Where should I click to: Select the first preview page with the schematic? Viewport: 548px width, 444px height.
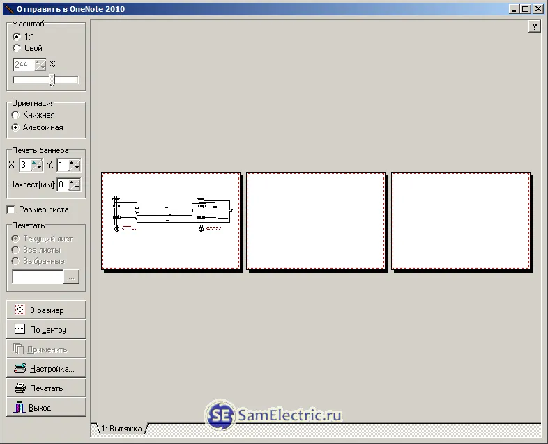[x=171, y=221]
